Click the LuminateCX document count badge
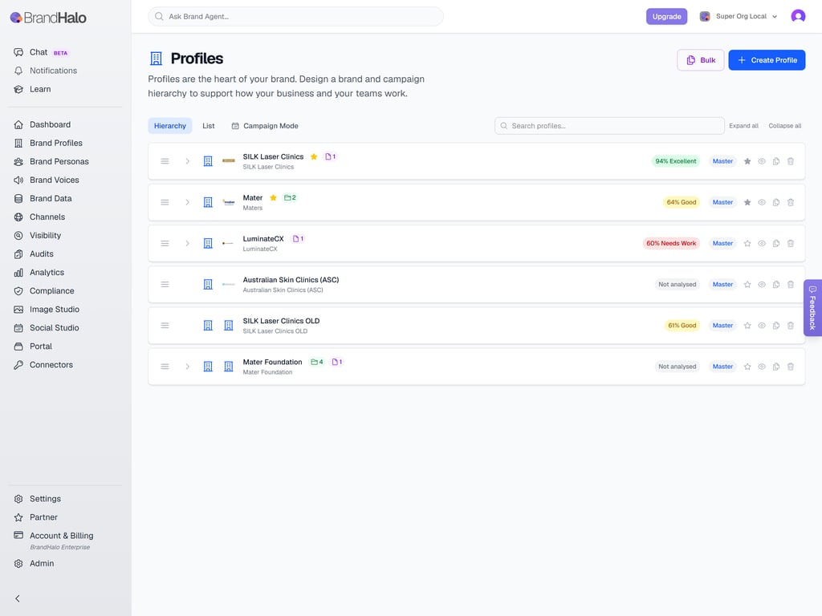Screen dimensions: 822x616 pyautogui.click(x=298, y=239)
